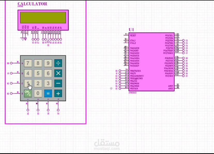The image size is (214, 154).
Task: Click the origin crosshair marker left of U1
Action: point(111,89)
